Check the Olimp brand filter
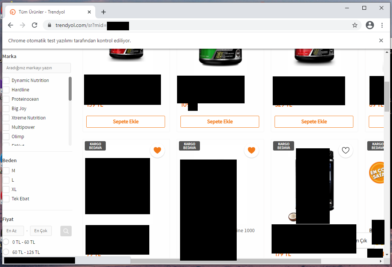 (6, 136)
